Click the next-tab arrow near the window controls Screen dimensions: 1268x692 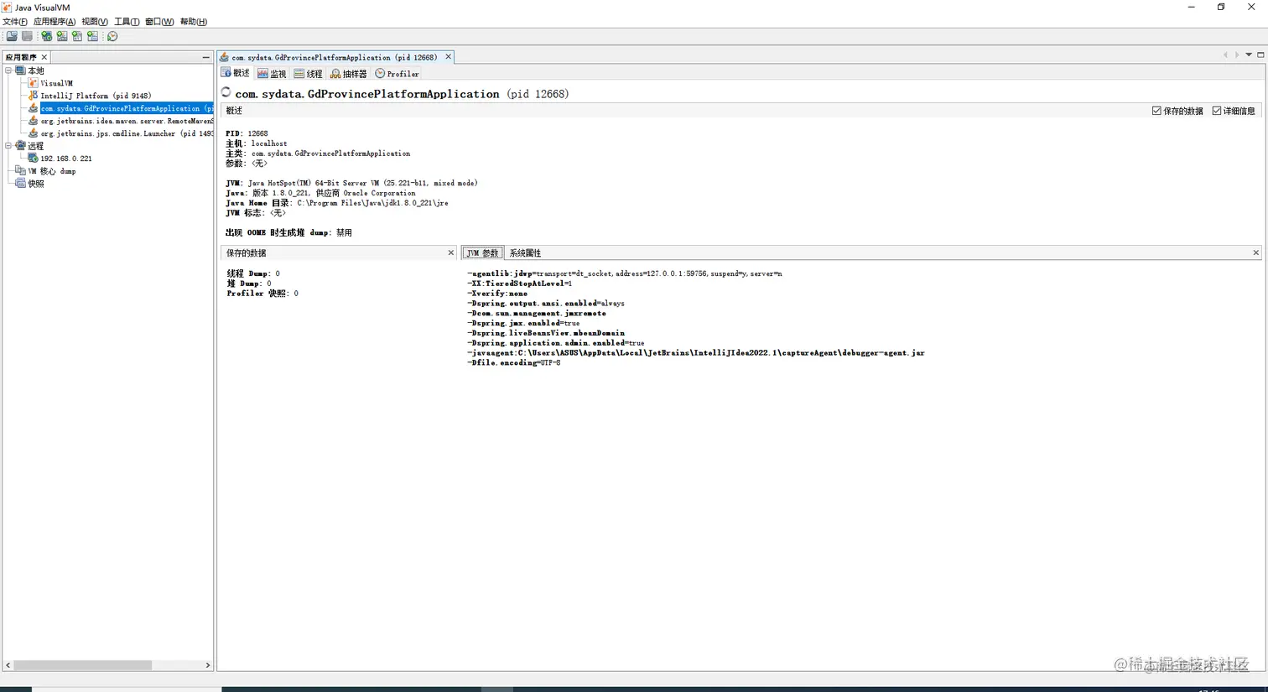1237,55
